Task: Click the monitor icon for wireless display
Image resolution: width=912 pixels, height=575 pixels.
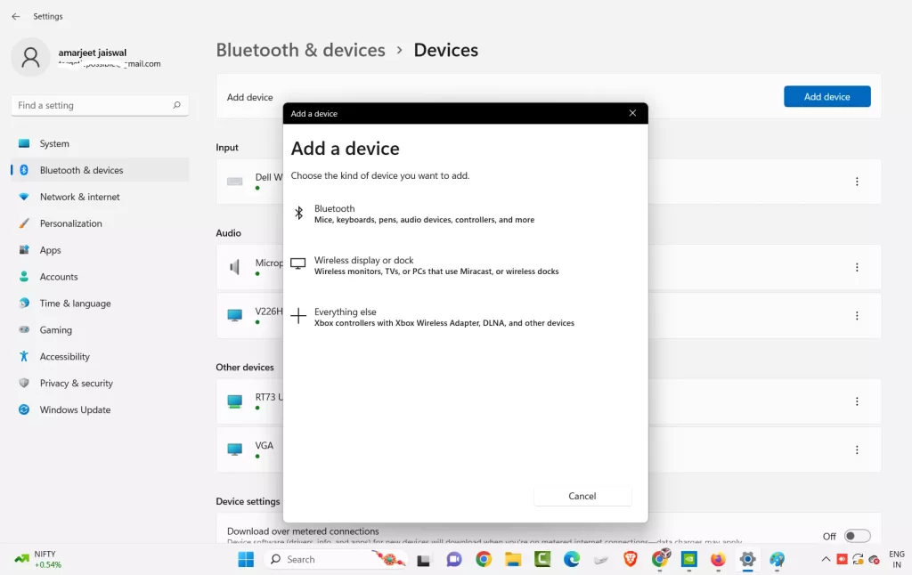Action: tap(297, 264)
